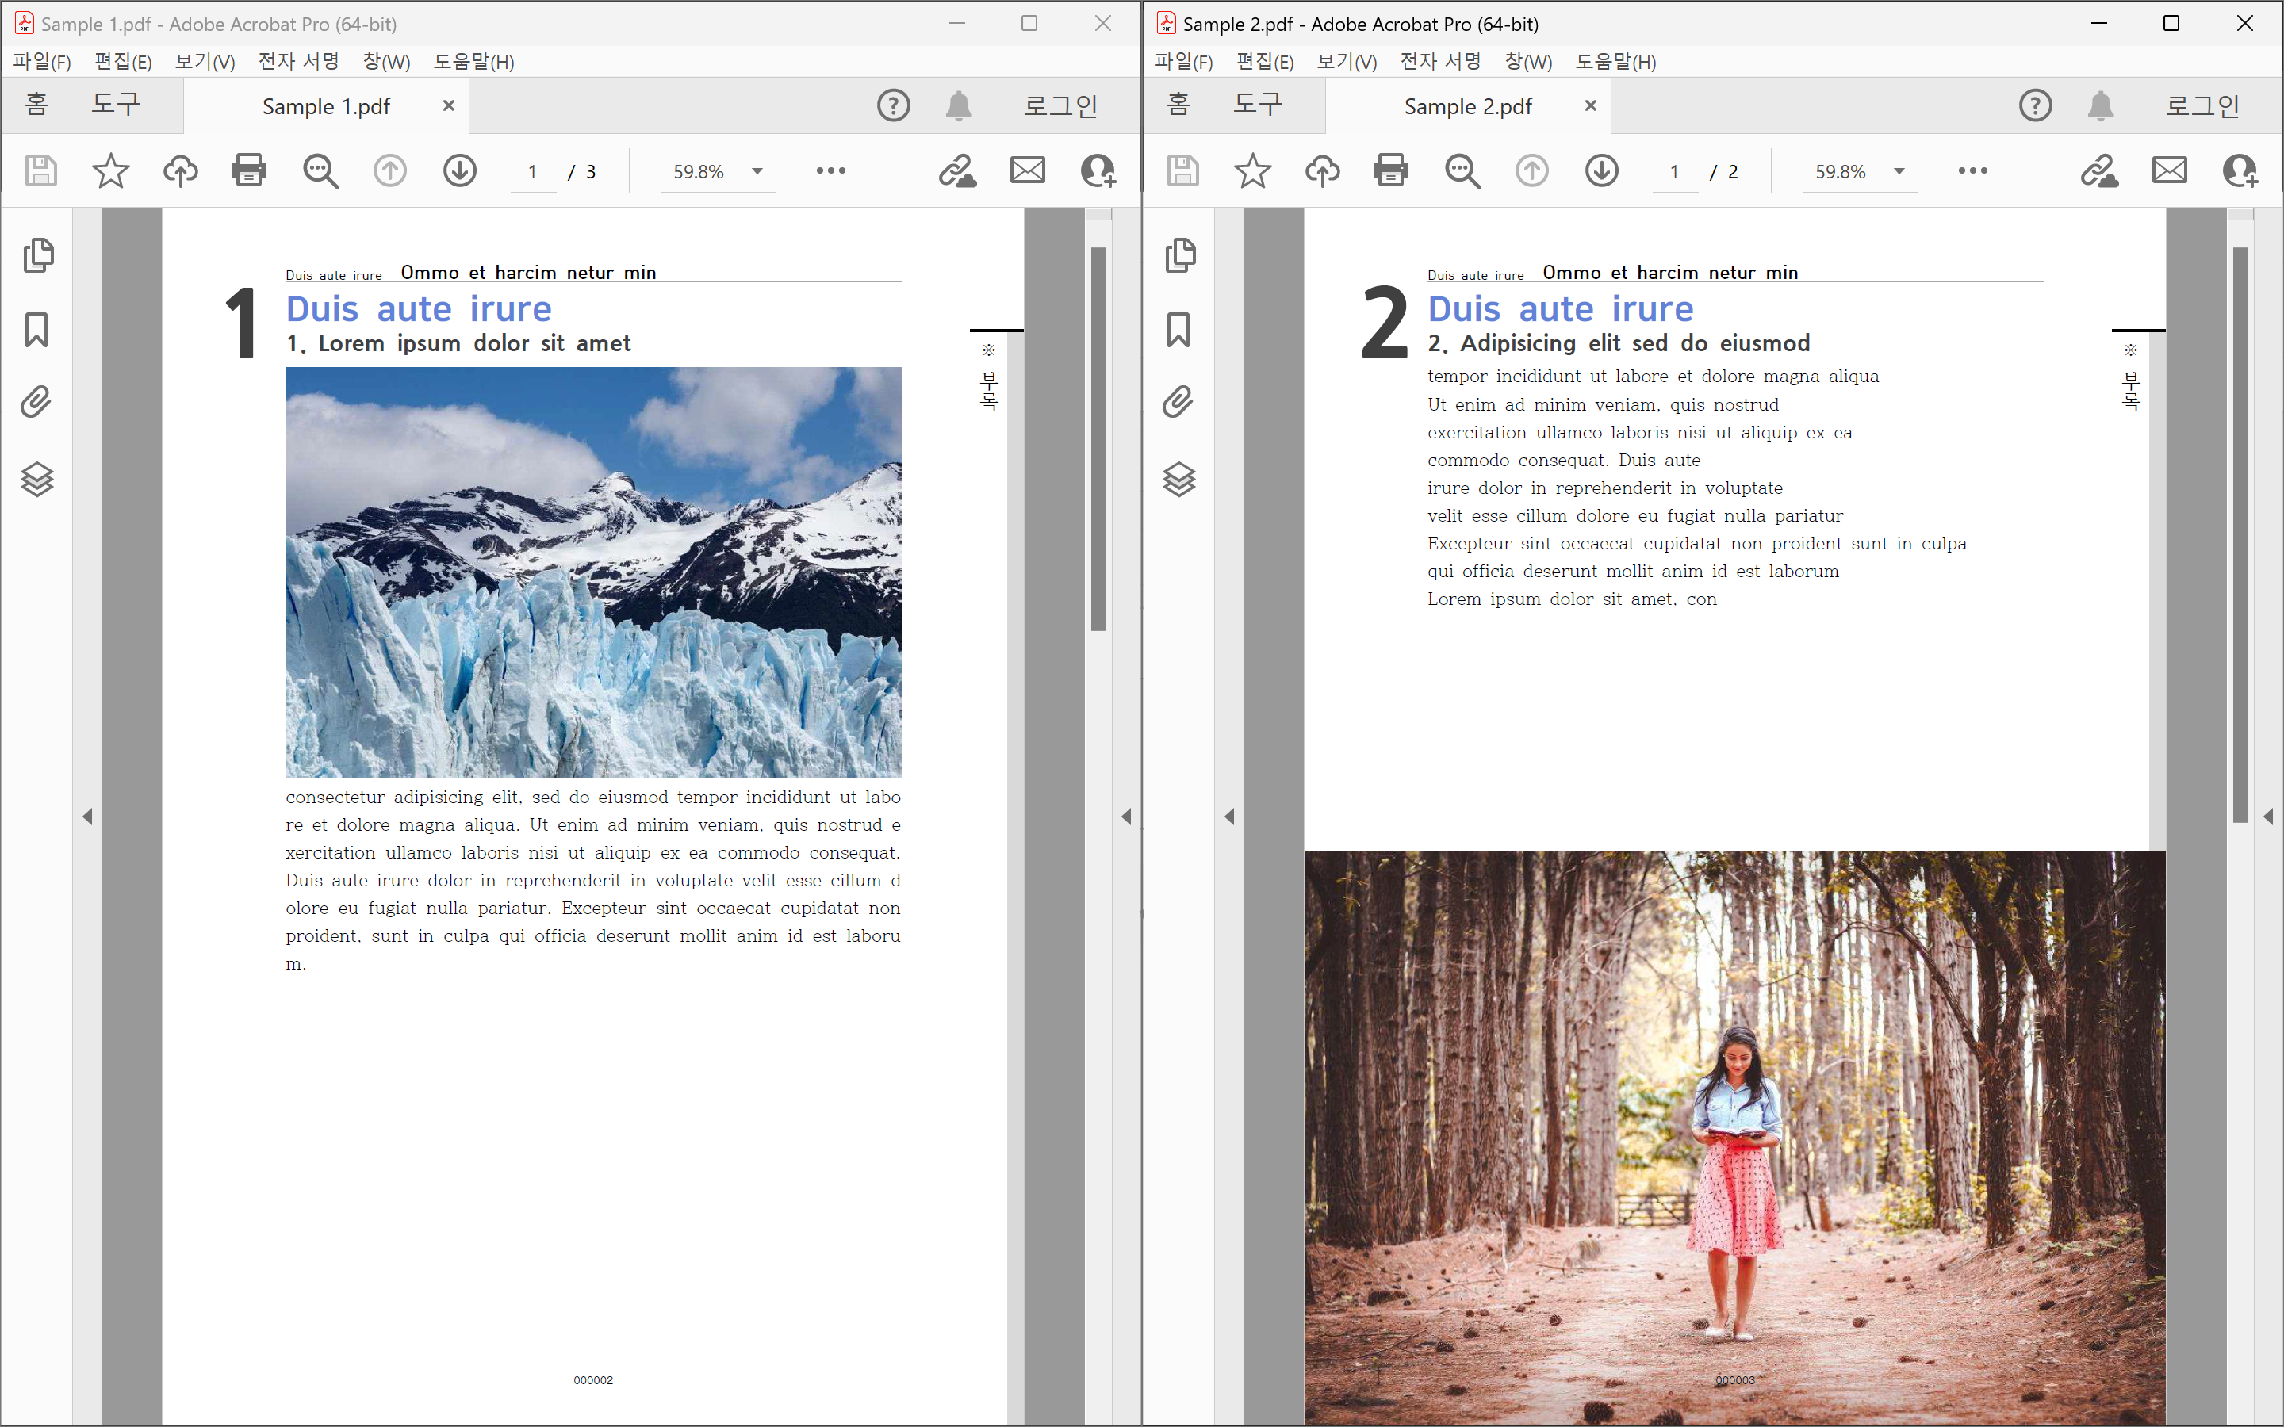Show bookmarks panel in Sample 2 sidebar
Image resolution: width=2284 pixels, height=1427 pixels.
point(1178,329)
